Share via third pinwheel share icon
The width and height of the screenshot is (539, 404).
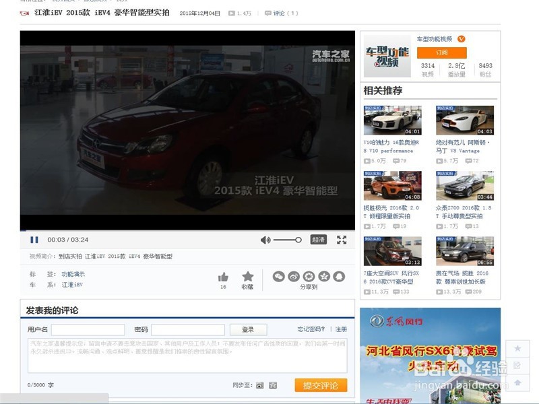(x=309, y=277)
